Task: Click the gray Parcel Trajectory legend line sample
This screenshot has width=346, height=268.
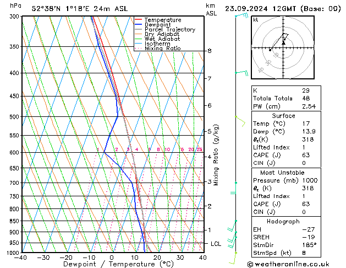Action: (138, 29)
